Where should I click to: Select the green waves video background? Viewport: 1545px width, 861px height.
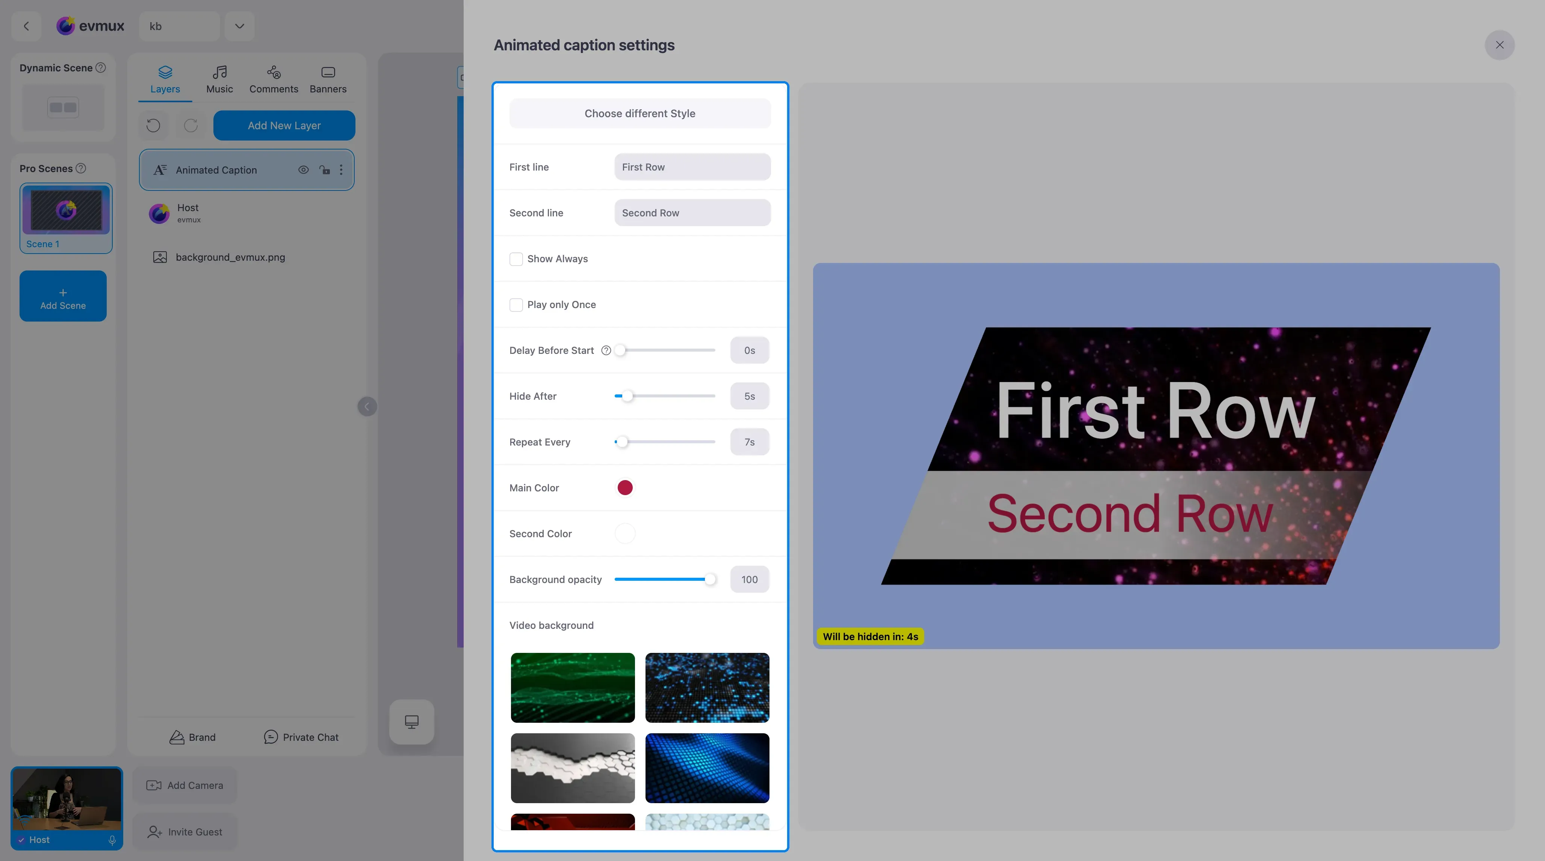(573, 688)
